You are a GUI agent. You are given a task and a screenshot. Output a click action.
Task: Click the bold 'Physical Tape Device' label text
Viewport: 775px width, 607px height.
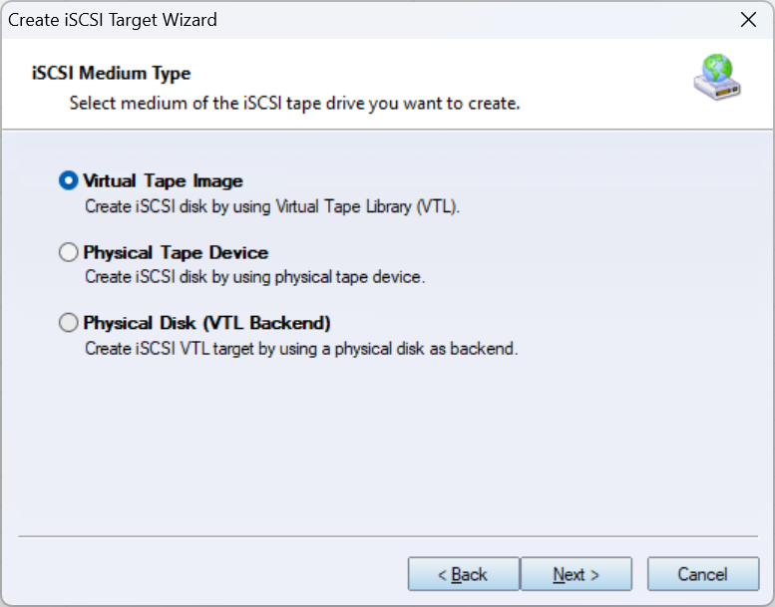tap(176, 253)
